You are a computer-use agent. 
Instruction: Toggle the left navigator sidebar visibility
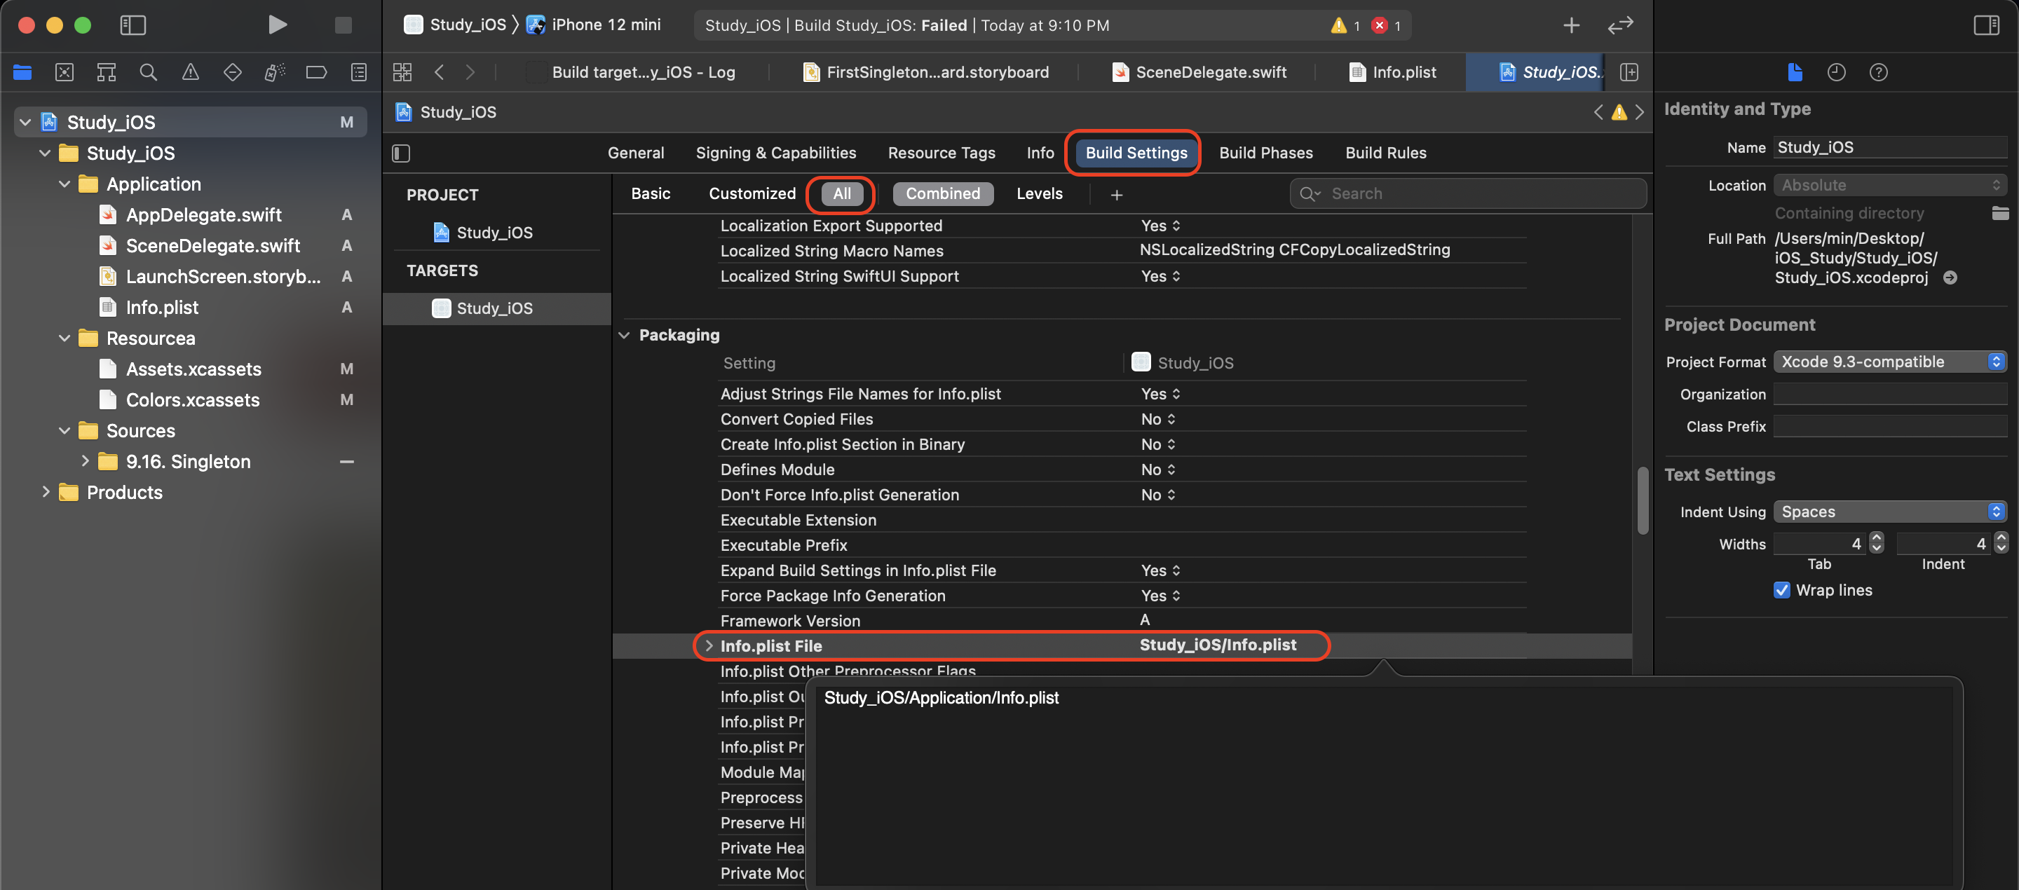click(132, 25)
